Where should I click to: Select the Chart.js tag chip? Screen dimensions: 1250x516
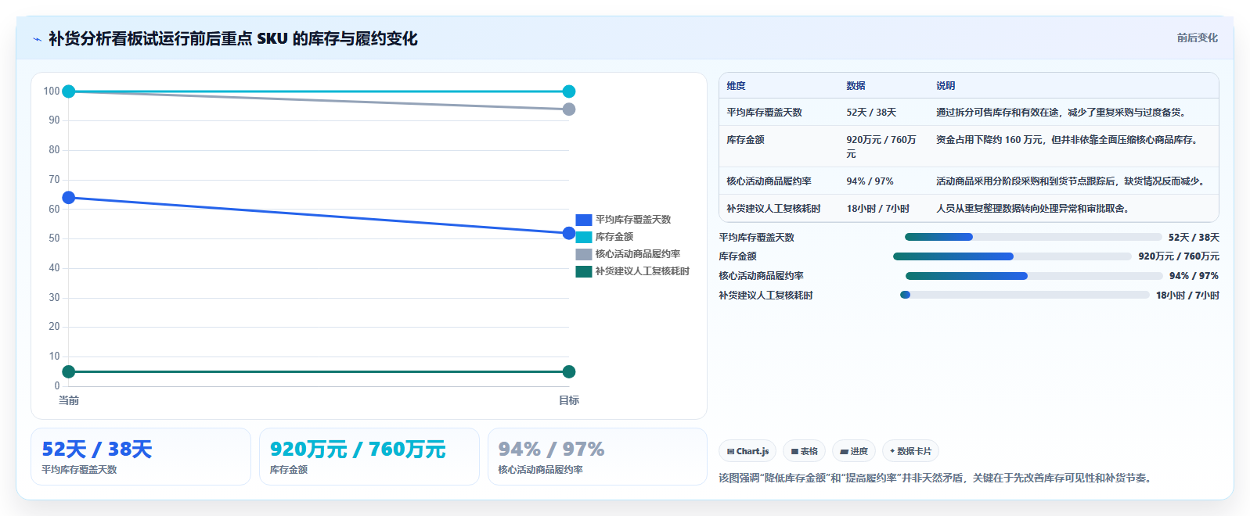coord(747,451)
